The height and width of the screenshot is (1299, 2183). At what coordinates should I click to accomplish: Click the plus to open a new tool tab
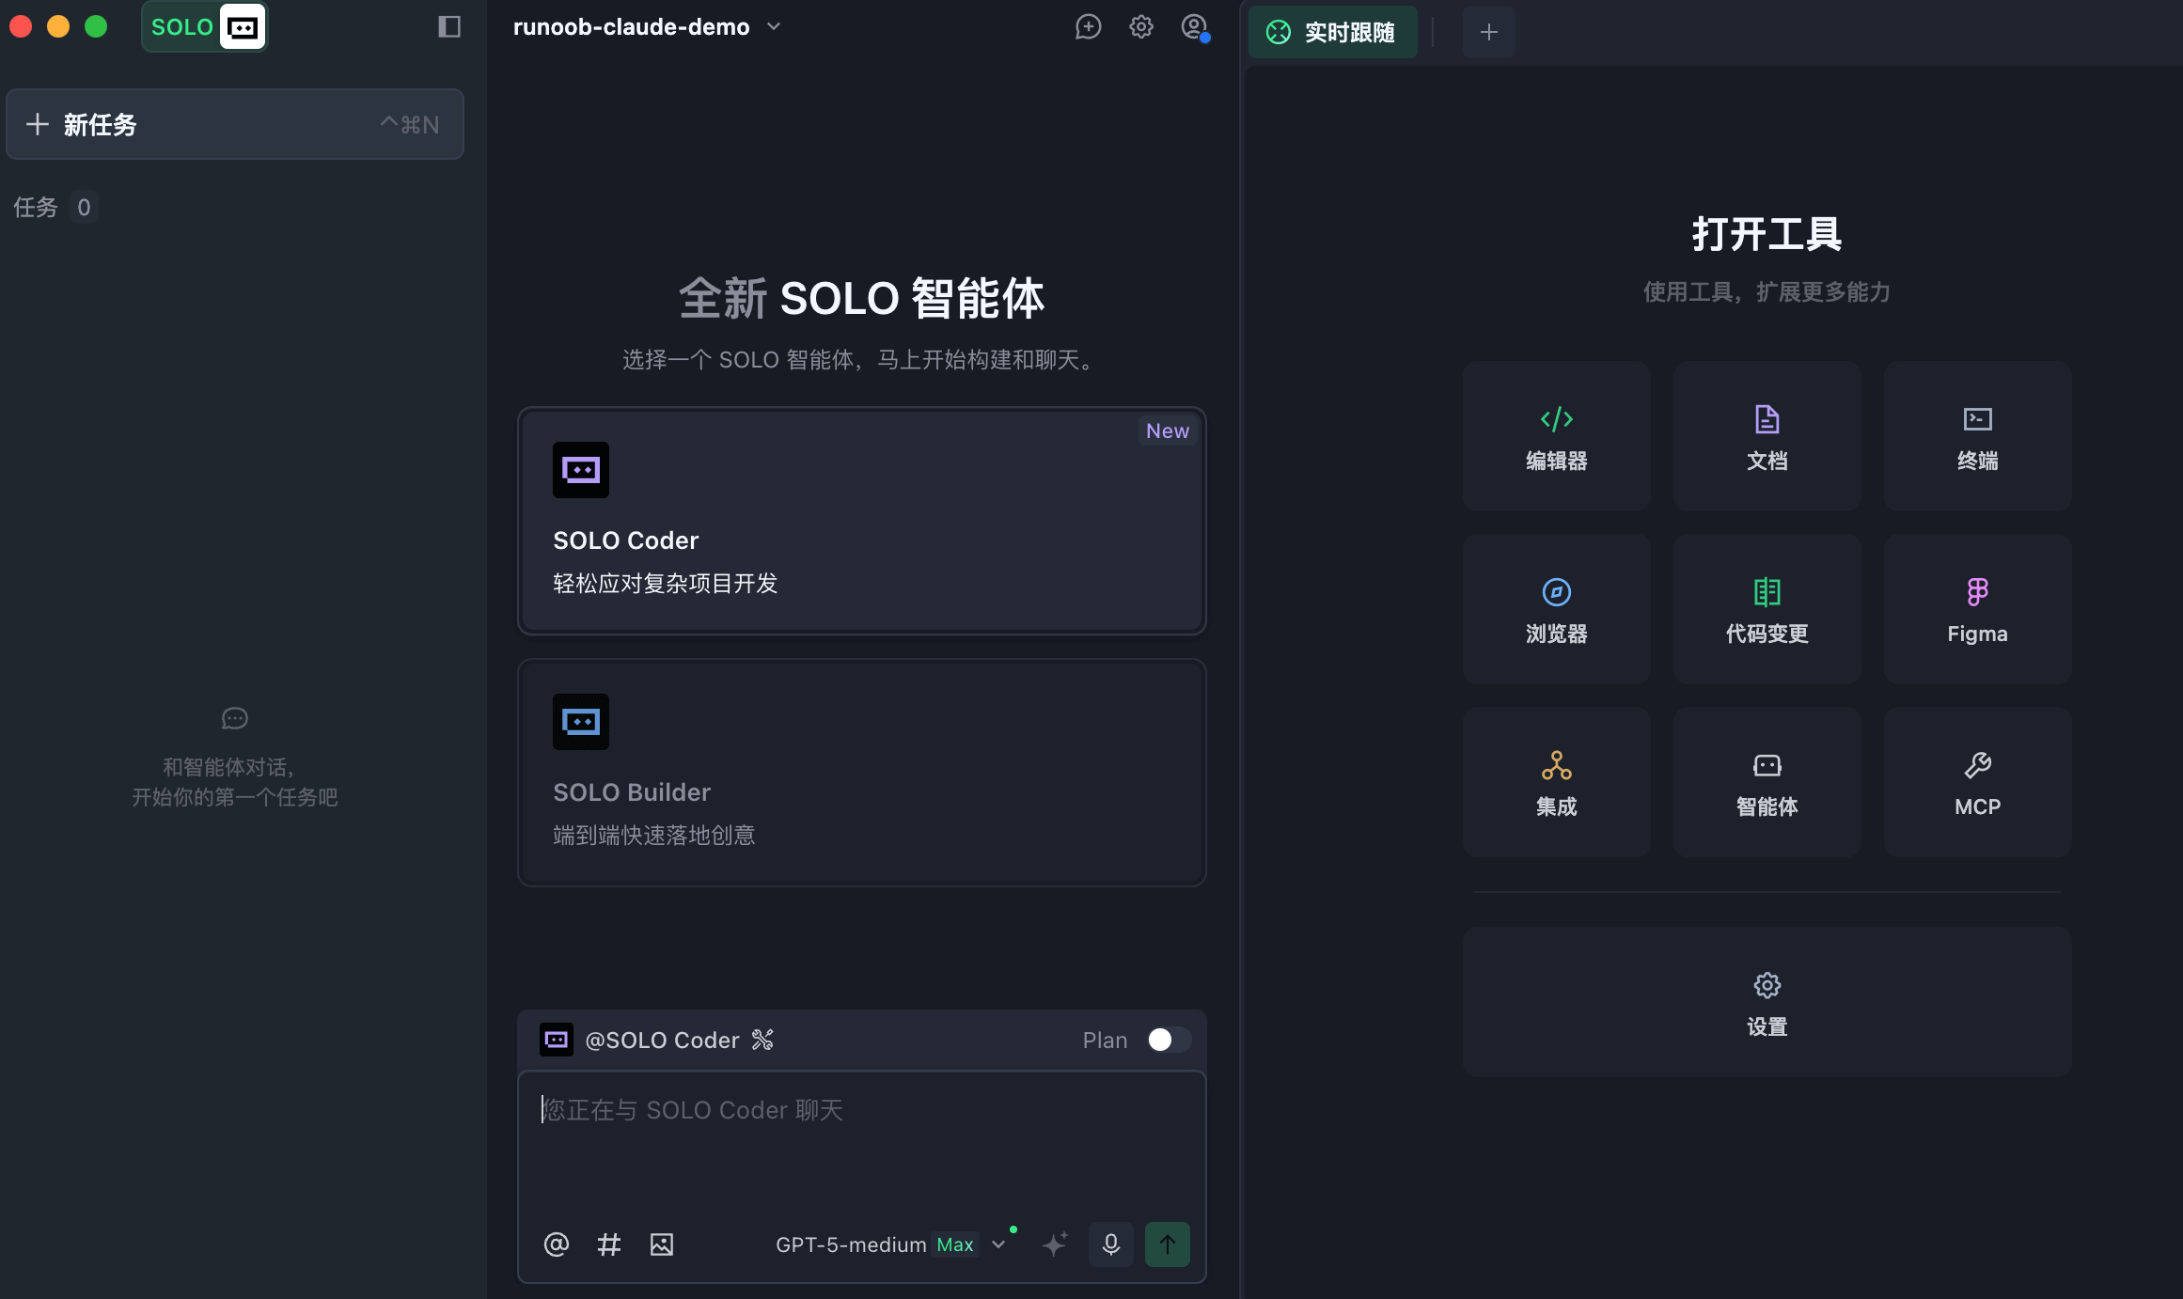[1488, 31]
